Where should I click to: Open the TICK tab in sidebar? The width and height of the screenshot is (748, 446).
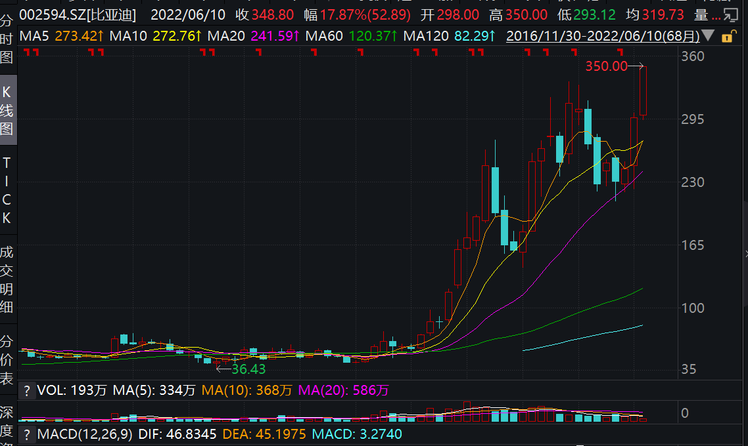click(7, 190)
